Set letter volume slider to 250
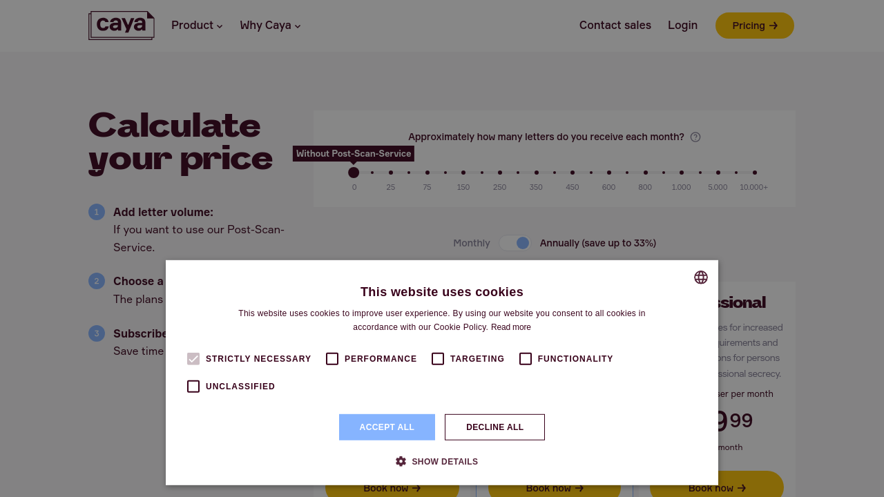Viewport: 884px width, 497px height. [x=499, y=173]
